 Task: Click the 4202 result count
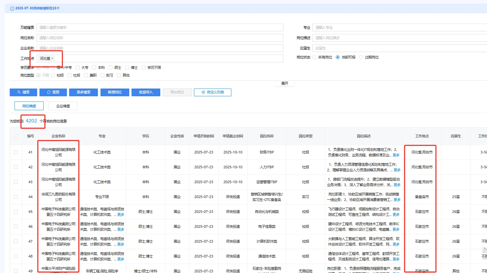31,121
